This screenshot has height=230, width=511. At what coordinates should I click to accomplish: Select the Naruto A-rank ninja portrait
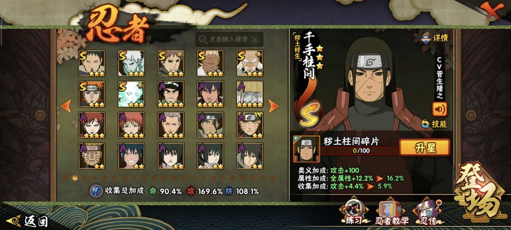click(x=250, y=125)
